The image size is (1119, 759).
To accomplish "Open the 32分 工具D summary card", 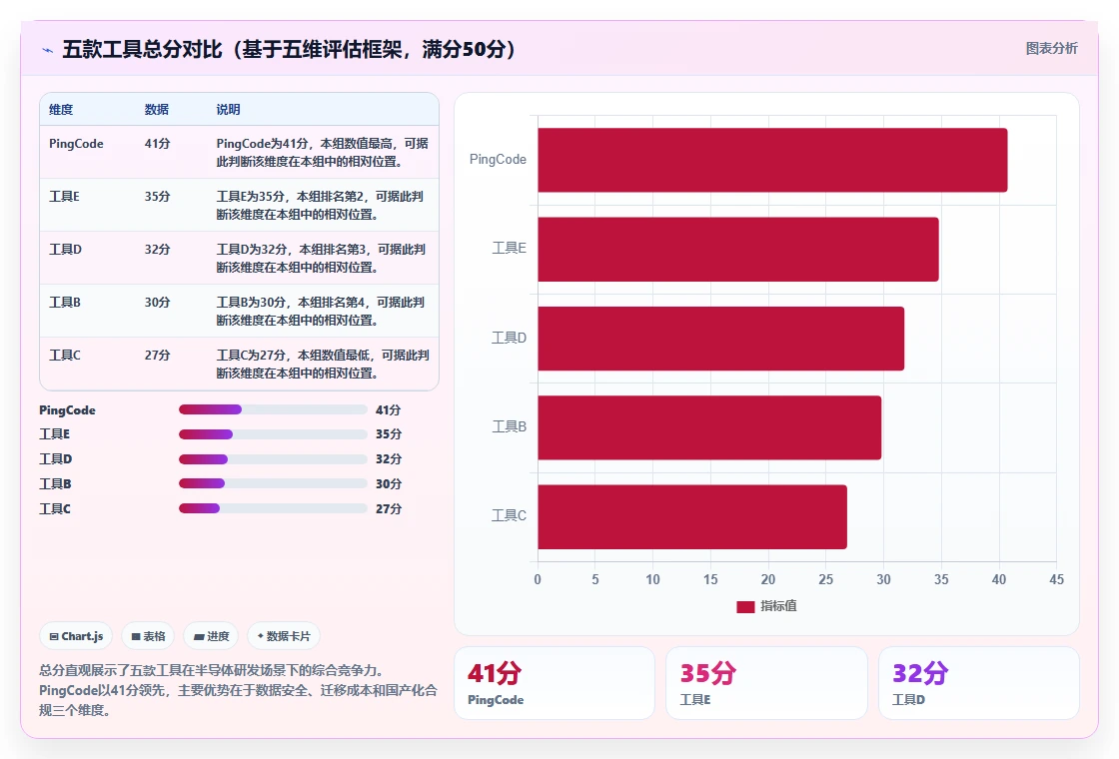I will click(979, 683).
